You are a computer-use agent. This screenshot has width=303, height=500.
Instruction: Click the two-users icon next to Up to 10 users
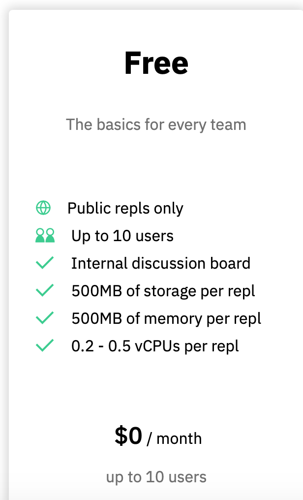[45, 235]
